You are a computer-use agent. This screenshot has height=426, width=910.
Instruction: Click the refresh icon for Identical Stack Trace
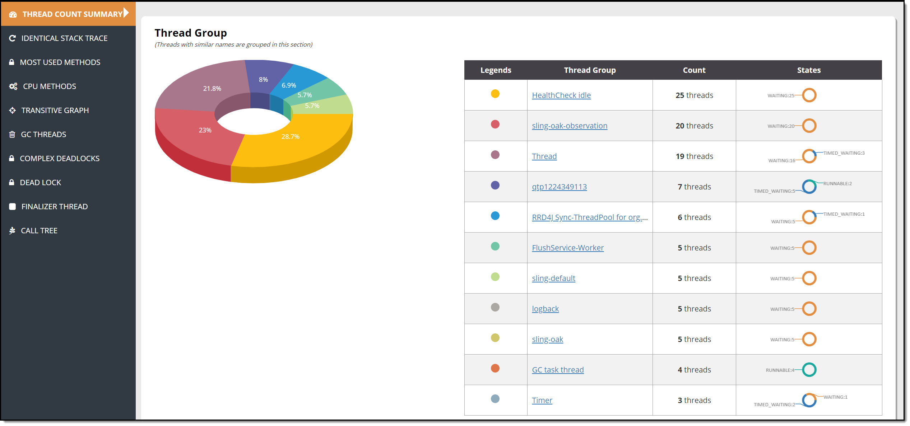[12, 38]
